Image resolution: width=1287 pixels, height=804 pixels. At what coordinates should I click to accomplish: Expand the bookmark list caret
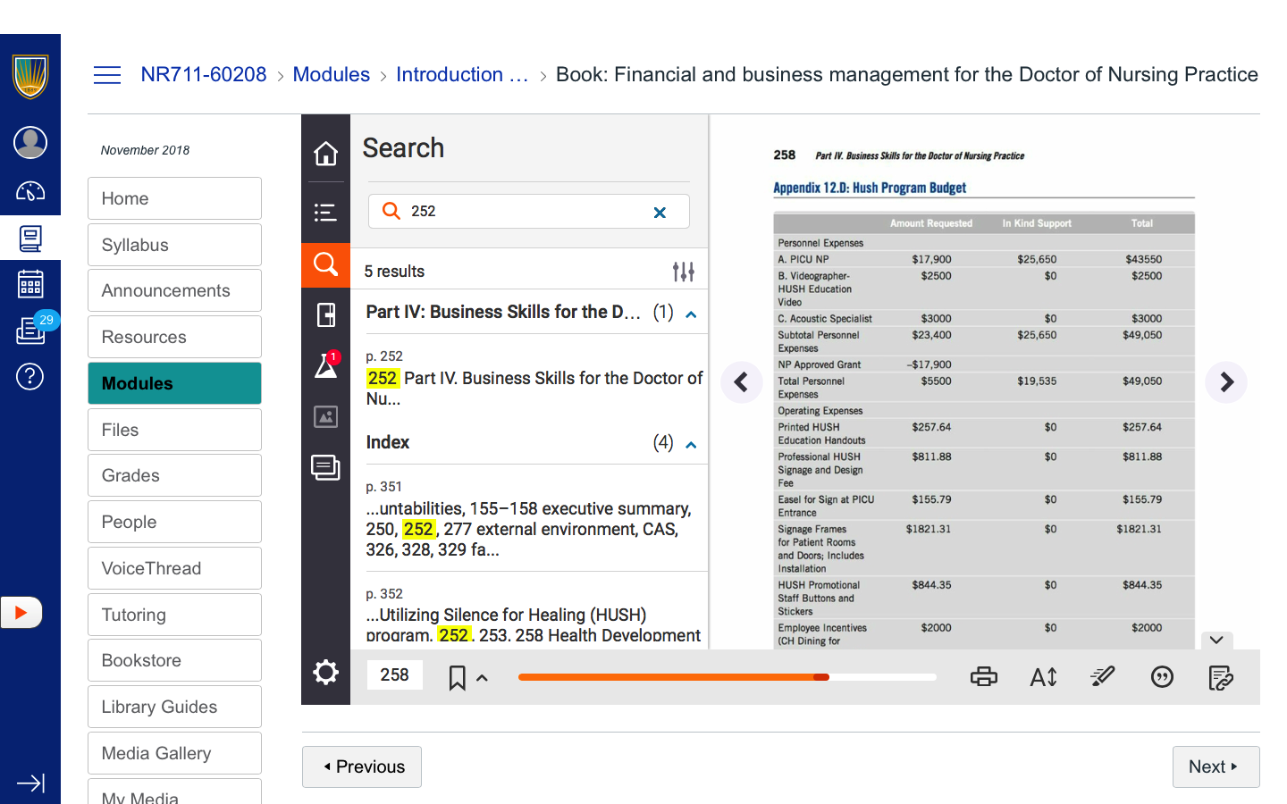point(483,678)
